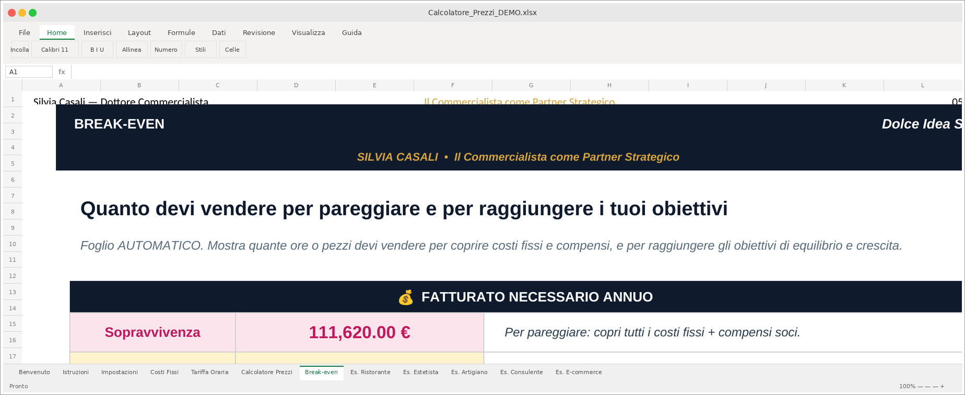The width and height of the screenshot is (965, 395).
Task: Select column E header
Action: tap(374, 85)
